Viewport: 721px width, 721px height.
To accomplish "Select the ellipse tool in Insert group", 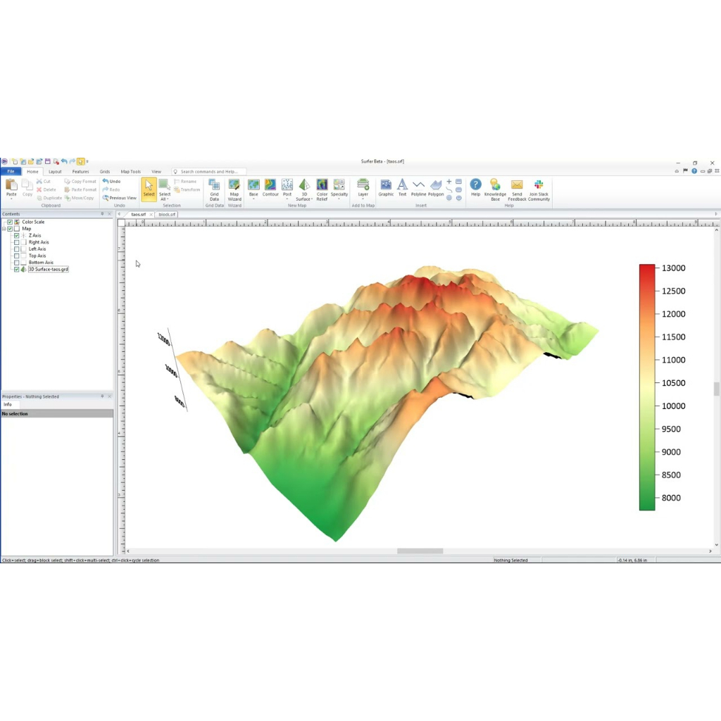I will pyautogui.click(x=458, y=198).
